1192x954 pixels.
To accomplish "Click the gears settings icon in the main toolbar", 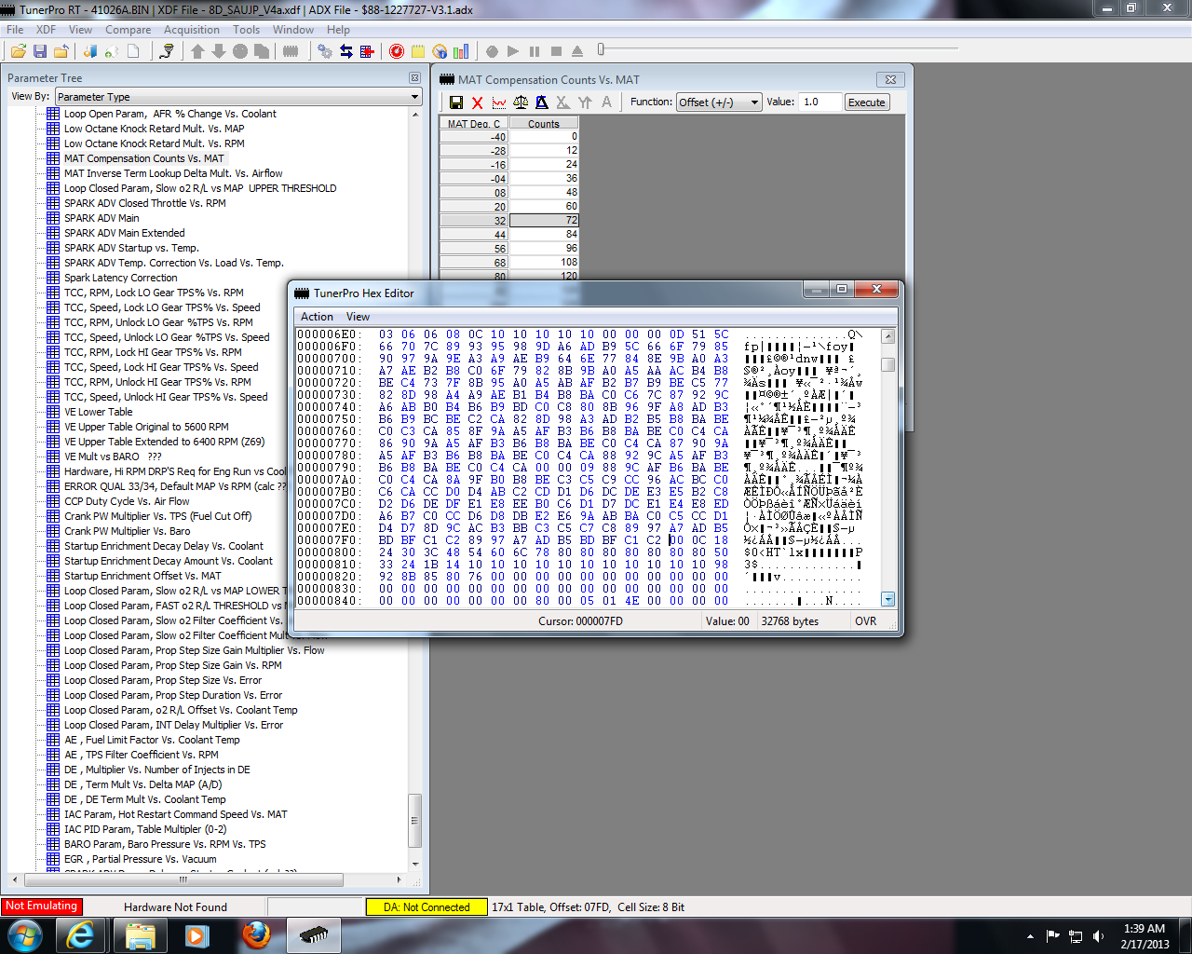I will [325, 51].
